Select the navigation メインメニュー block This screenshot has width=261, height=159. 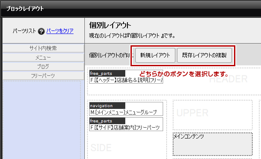[126, 109]
